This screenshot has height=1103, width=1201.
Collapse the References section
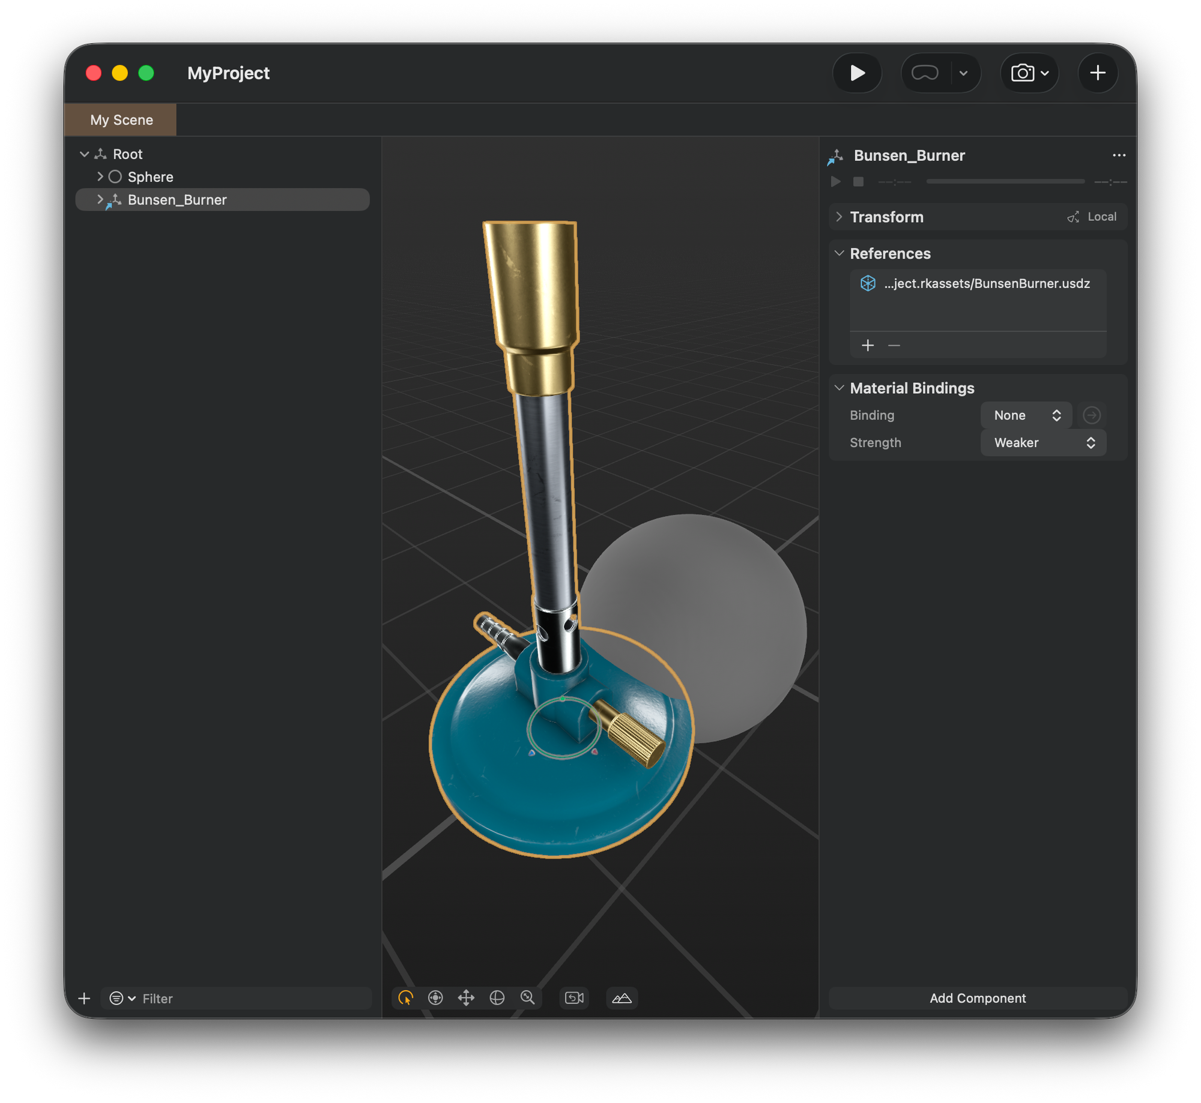839,253
